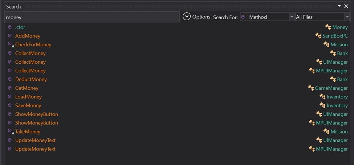Screen dimensions: 354x165
Task: Select the GetMoney result
Action: (x=27, y=88)
